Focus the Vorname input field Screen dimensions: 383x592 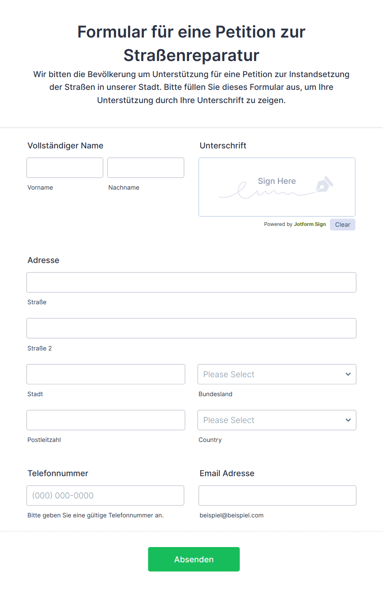pyautogui.click(x=65, y=168)
